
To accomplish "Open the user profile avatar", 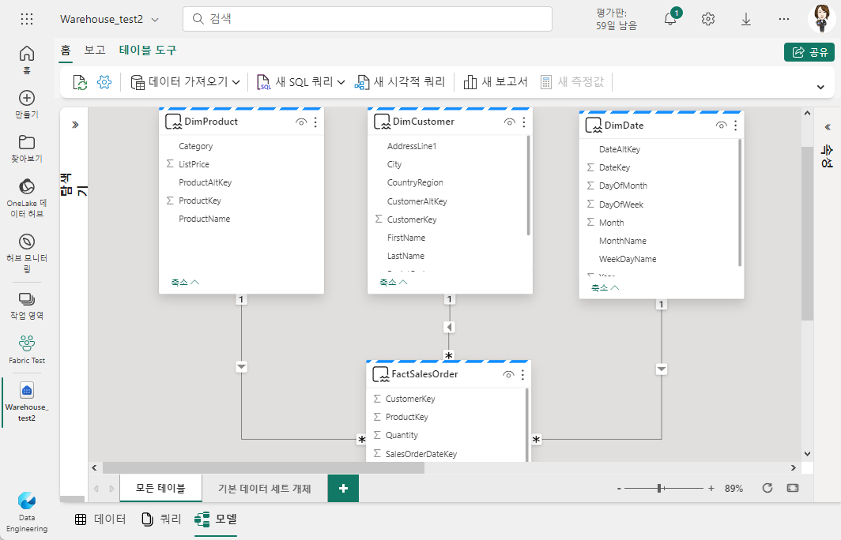I will pos(822,19).
